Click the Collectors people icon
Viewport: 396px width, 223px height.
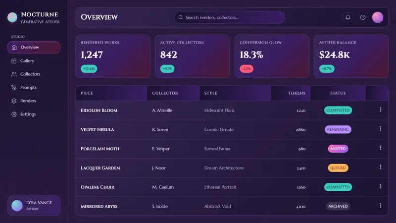pyautogui.click(x=14, y=74)
